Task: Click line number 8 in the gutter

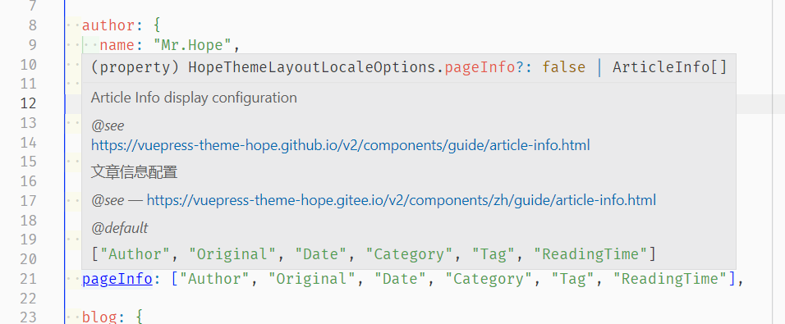Action: pos(33,25)
